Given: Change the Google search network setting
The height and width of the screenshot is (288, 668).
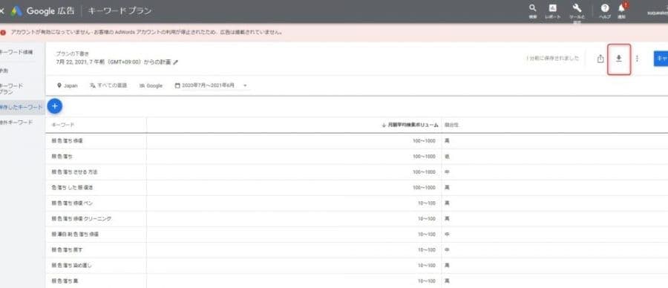Looking at the screenshot, I should 151,85.
